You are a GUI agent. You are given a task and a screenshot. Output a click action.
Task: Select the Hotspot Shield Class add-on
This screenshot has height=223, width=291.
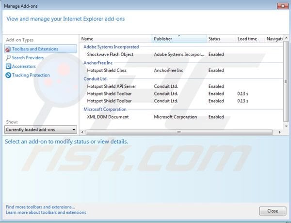pos(107,70)
